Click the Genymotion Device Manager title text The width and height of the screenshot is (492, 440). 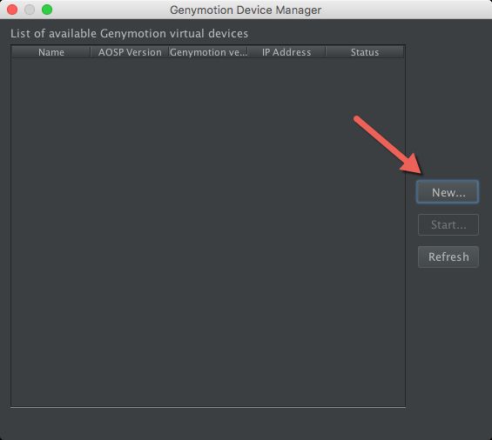(246, 10)
